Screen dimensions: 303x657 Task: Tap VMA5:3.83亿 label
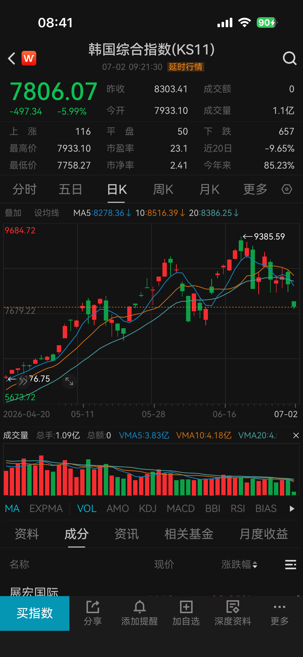[144, 435]
